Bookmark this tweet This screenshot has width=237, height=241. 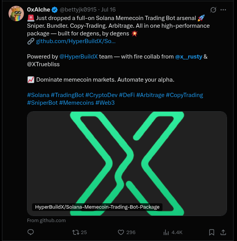click(x=212, y=232)
